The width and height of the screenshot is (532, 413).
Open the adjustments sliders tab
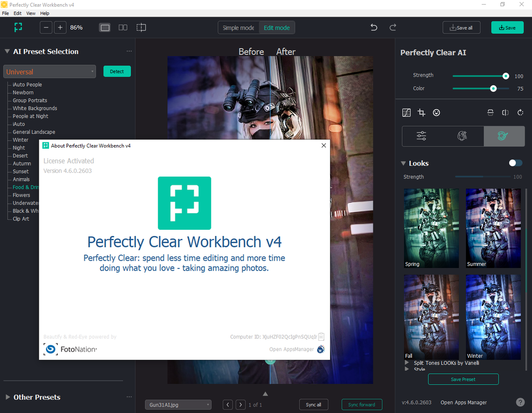click(421, 136)
